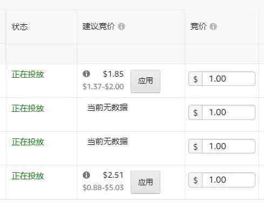
Task: Click 正在投放 status in the last row
Action: (28, 176)
